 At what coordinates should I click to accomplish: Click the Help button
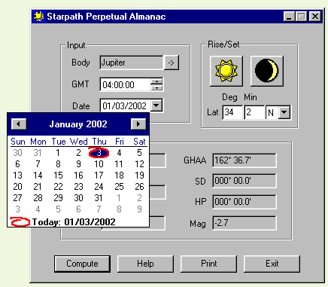[x=145, y=264]
